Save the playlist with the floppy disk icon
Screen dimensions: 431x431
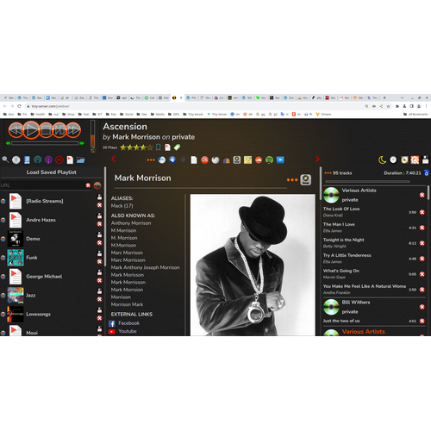426,159
